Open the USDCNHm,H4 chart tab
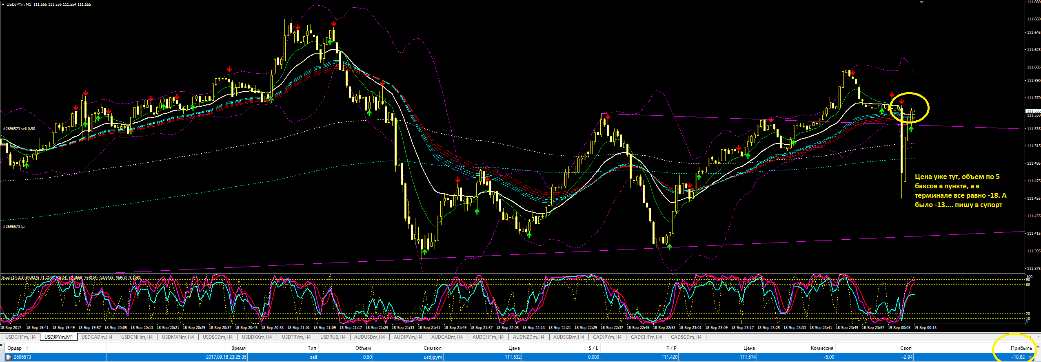The image size is (1041, 362). pos(137,337)
